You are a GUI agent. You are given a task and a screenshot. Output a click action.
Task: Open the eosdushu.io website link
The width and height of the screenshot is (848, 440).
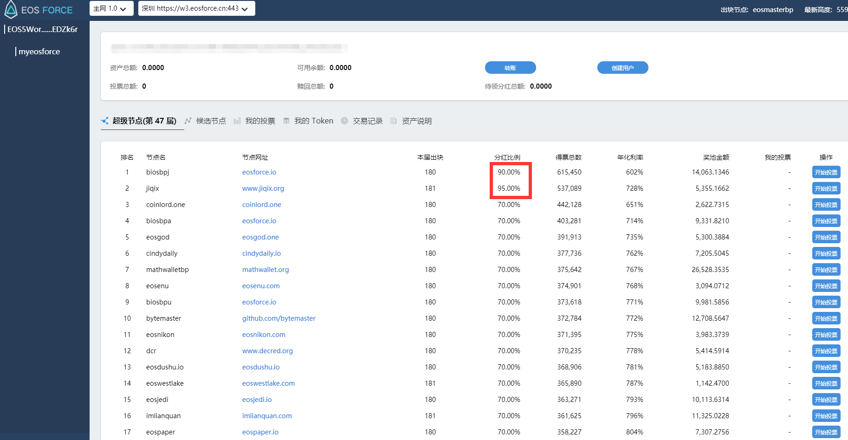click(x=261, y=367)
